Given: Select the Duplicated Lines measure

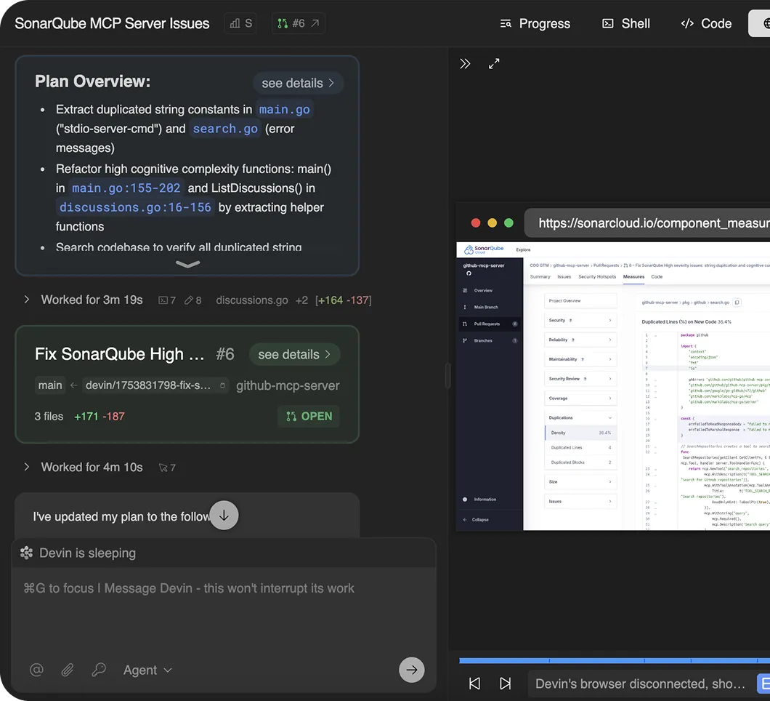Looking at the screenshot, I should [580, 447].
